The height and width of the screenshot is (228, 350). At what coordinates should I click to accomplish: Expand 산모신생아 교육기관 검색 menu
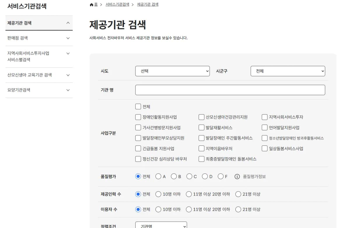(68, 75)
